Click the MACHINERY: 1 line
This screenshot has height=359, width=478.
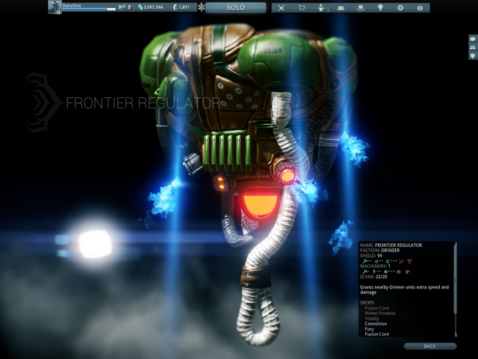click(x=375, y=266)
